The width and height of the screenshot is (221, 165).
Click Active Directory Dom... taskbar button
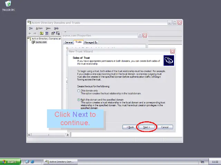61,162
